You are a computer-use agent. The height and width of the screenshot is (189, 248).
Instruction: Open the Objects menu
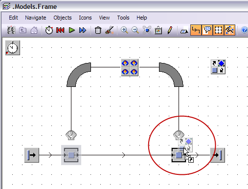tap(63, 18)
